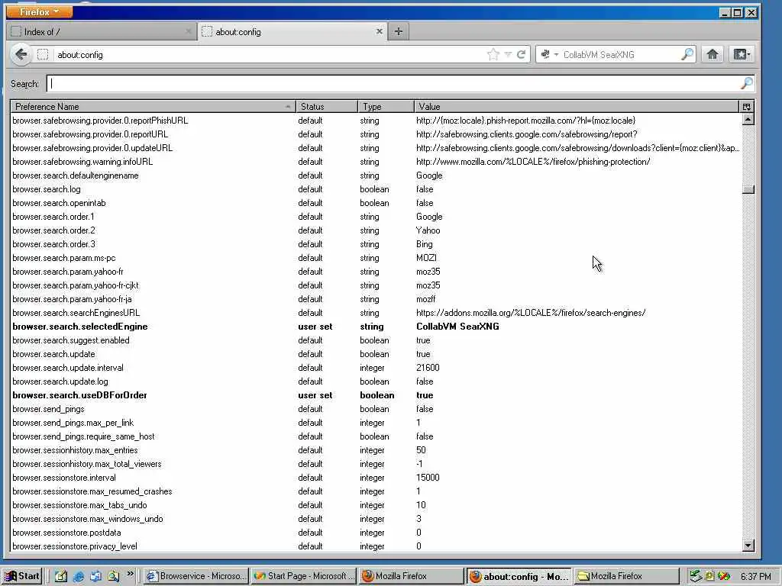Select browser.search.update.log row

coord(376,382)
